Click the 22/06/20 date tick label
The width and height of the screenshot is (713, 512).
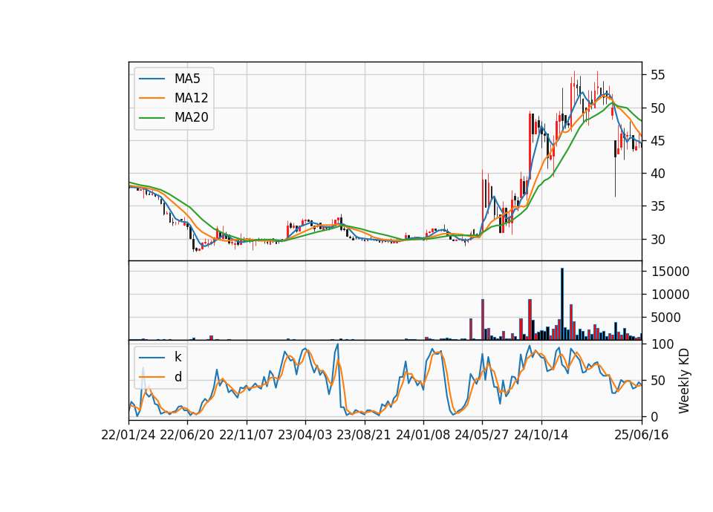point(187,435)
